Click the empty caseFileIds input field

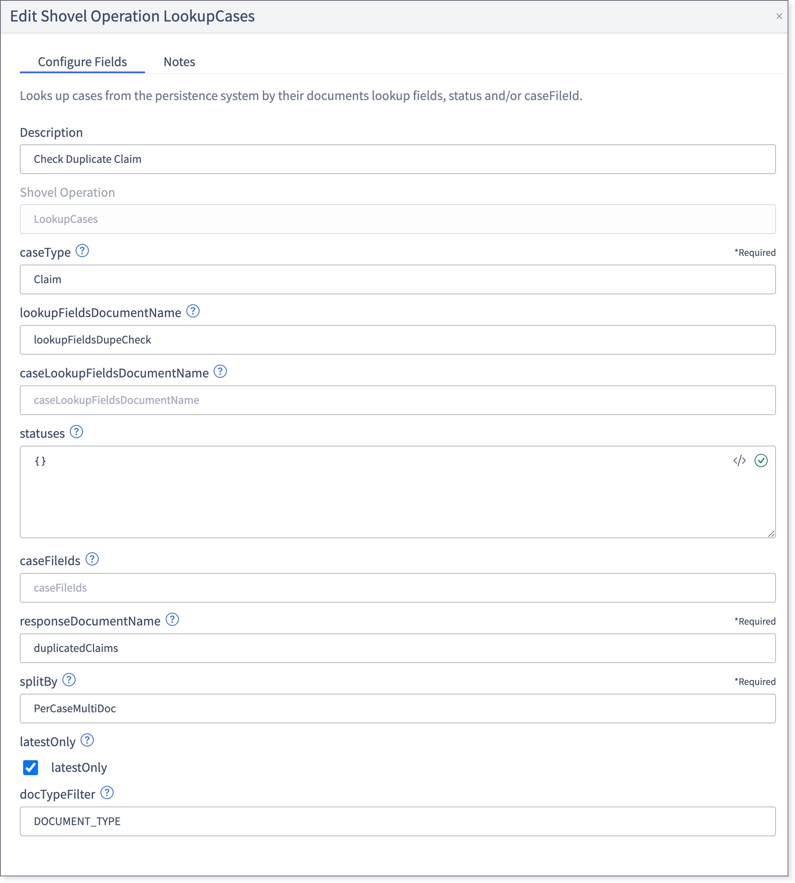click(x=397, y=588)
